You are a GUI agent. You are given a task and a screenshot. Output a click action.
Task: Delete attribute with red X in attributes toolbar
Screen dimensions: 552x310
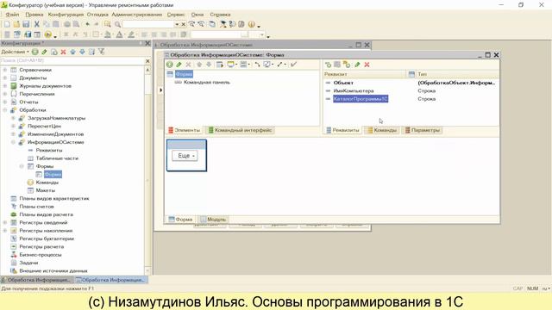(367, 65)
